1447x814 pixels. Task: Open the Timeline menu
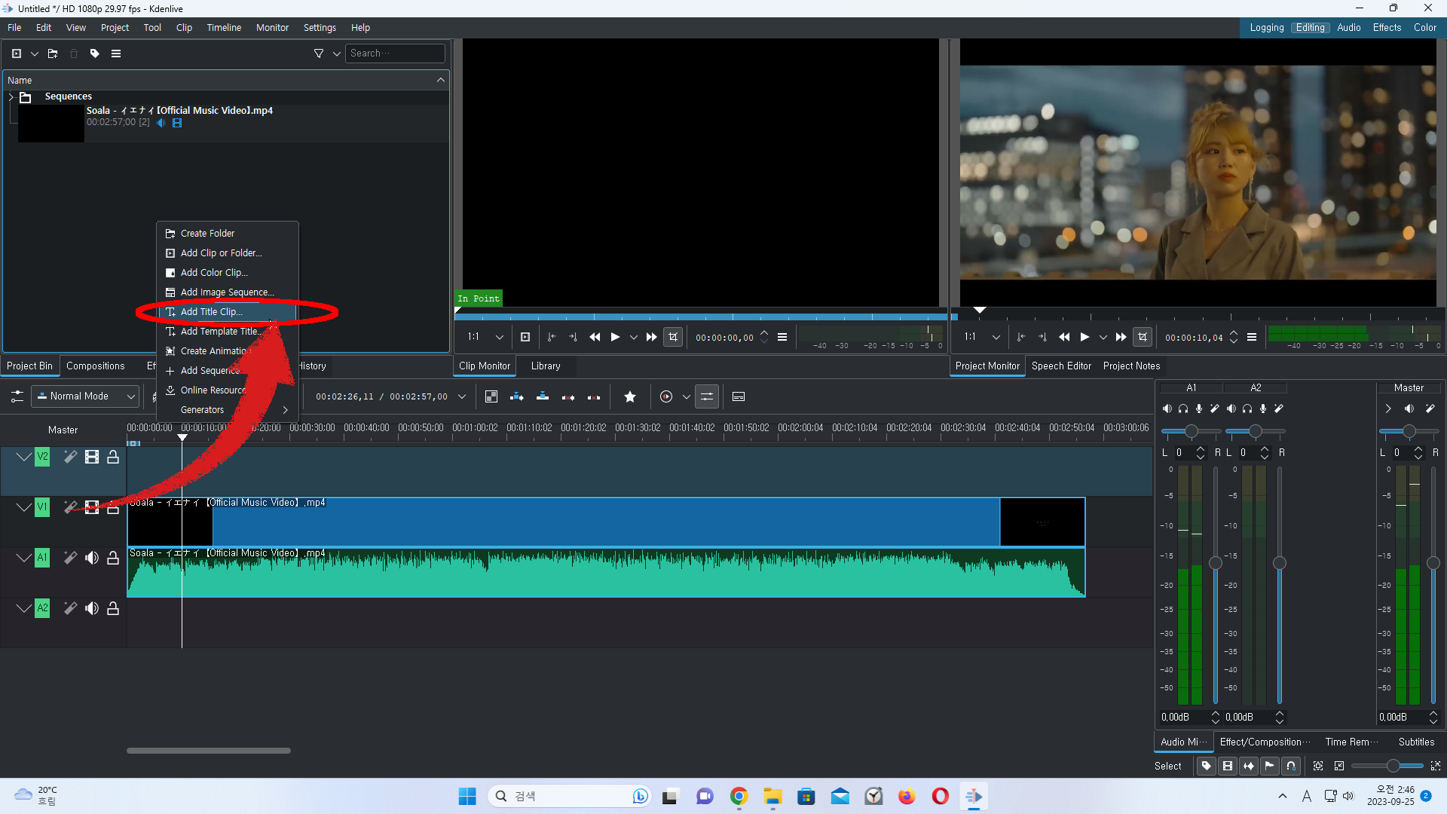pos(224,28)
